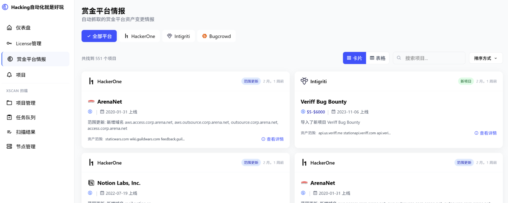508x203 pixels.
Task: Click the Bugcrowd orange logo icon in filter
Action: click(204, 36)
